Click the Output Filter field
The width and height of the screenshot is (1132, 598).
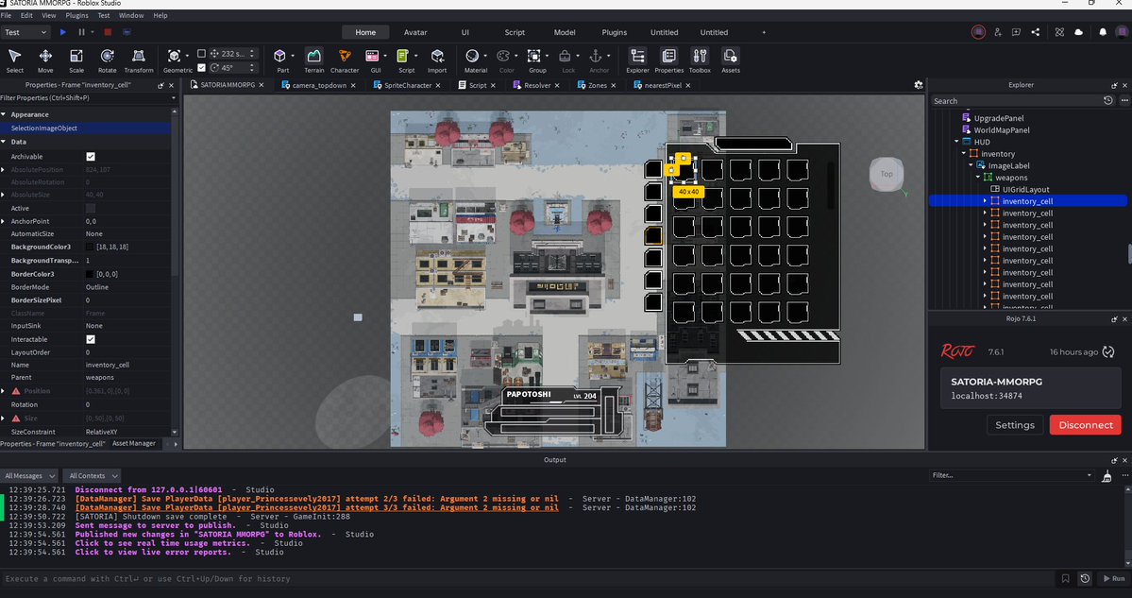[1011, 475]
